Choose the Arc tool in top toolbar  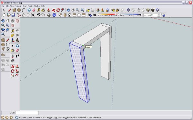click(23, 10)
